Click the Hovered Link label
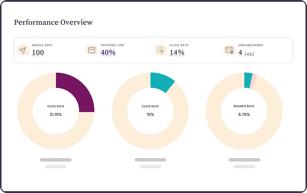 click(x=112, y=45)
